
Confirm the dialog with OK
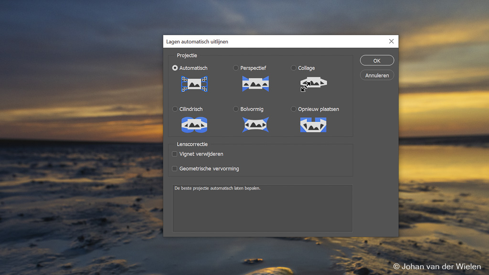[377, 61]
